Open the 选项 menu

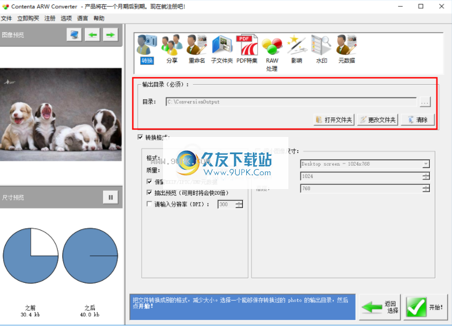66,18
